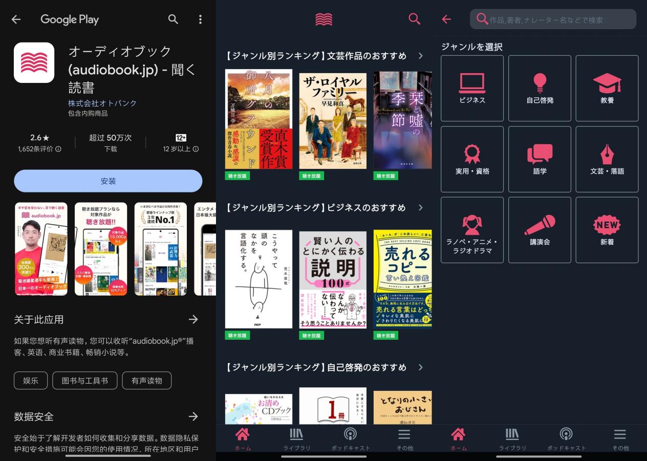The image size is (647, 461).
Task: Expand 自己啓発のおすすめ ranking chevron
Action: tap(421, 367)
